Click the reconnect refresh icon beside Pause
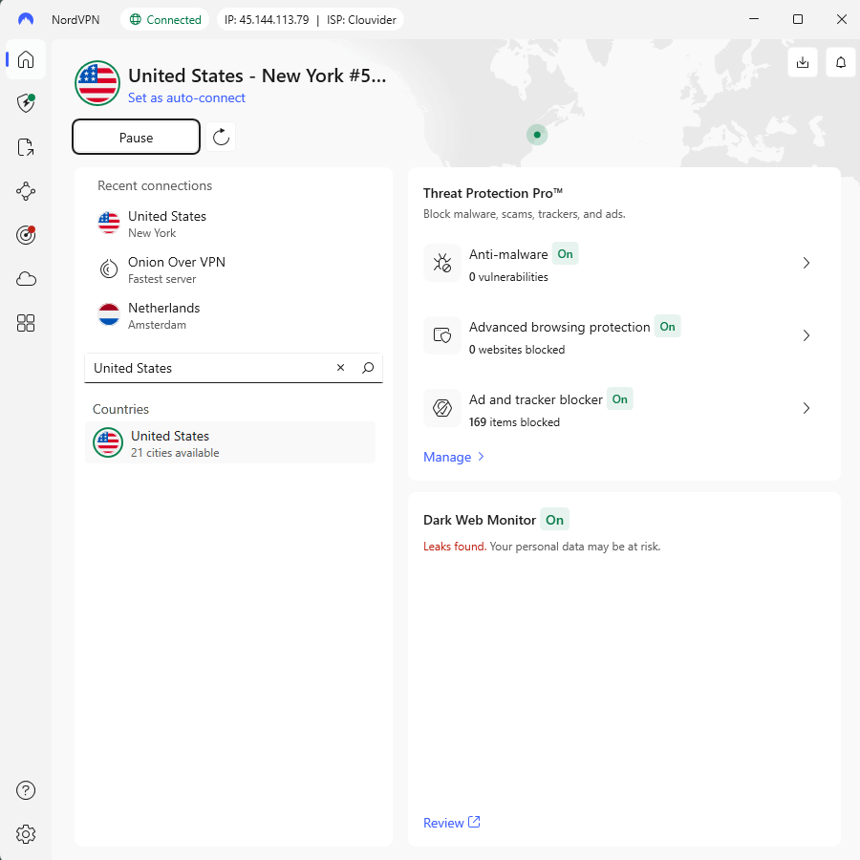This screenshot has height=860, width=860. click(x=221, y=137)
